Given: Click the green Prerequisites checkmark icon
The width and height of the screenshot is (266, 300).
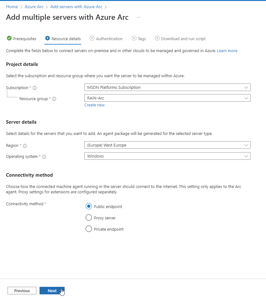Looking at the screenshot, I should coord(9,38).
